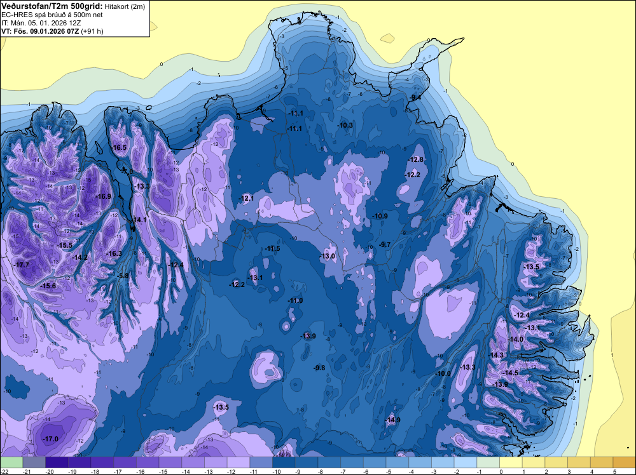Select the 'IT: Mán. 05. 01. 2026 12Z' line
636x475 pixels.
click(41, 23)
